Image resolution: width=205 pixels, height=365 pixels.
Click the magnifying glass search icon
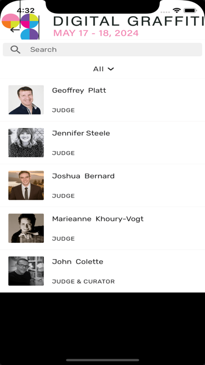pyautogui.click(x=15, y=50)
